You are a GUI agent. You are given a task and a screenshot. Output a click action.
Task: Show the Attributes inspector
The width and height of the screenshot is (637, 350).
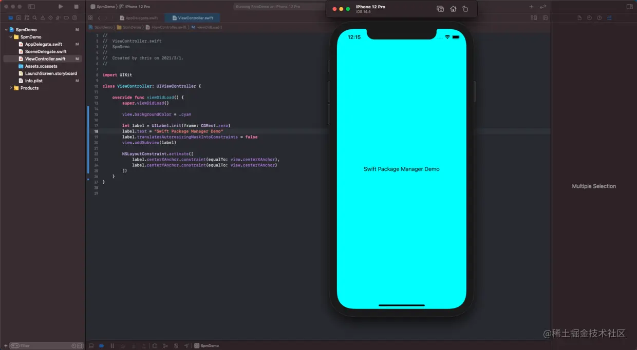click(x=609, y=17)
